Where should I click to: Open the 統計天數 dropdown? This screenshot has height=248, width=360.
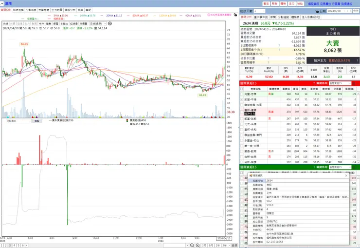coord(259,11)
